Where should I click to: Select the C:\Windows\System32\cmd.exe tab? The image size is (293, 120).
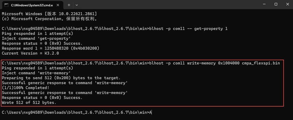[x=29, y=5]
